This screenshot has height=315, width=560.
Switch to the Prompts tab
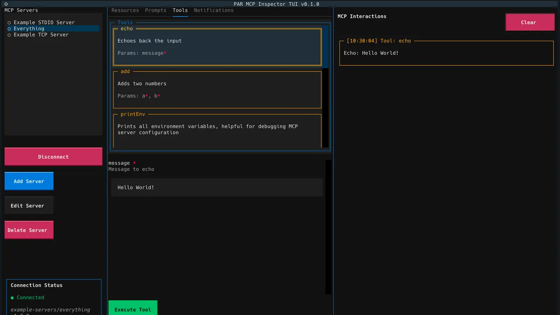click(x=156, y=10)
